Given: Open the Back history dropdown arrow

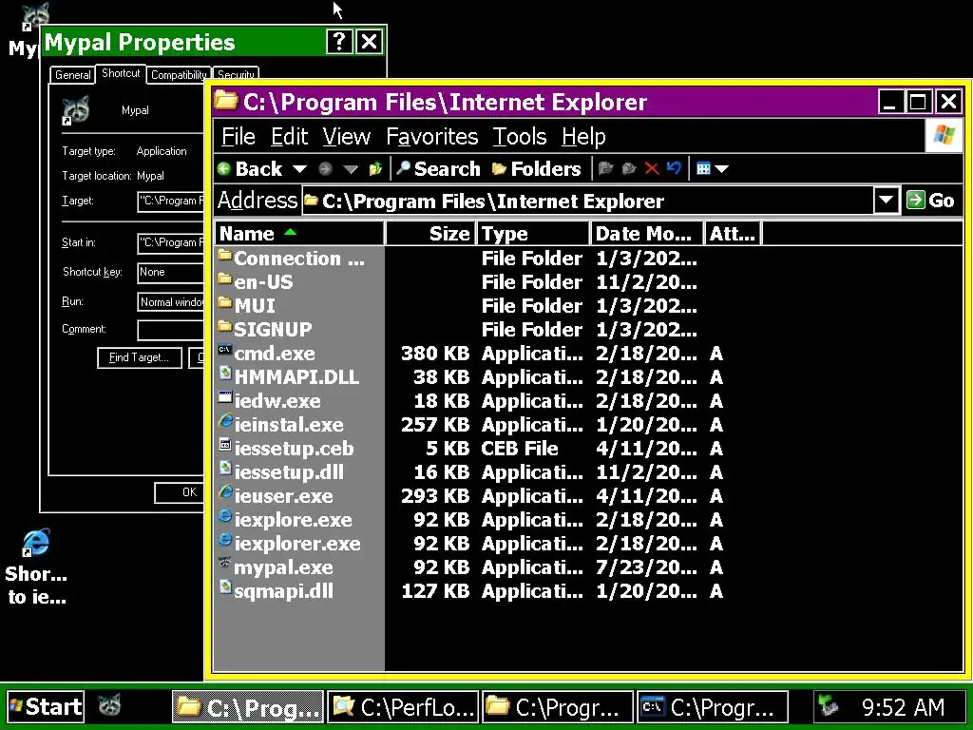Looking at the screenshot, I should click(x=299, y=169).
